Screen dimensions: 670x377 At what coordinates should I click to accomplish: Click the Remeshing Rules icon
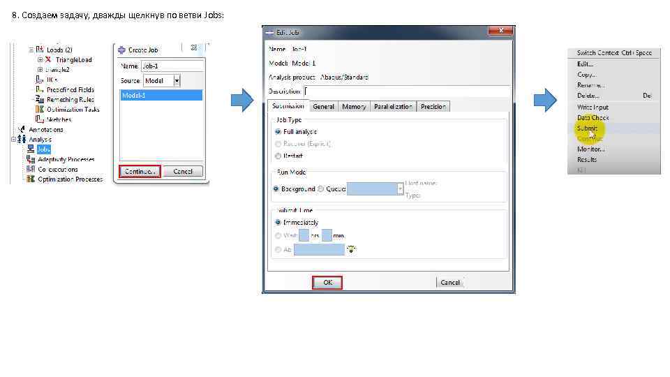39,99
